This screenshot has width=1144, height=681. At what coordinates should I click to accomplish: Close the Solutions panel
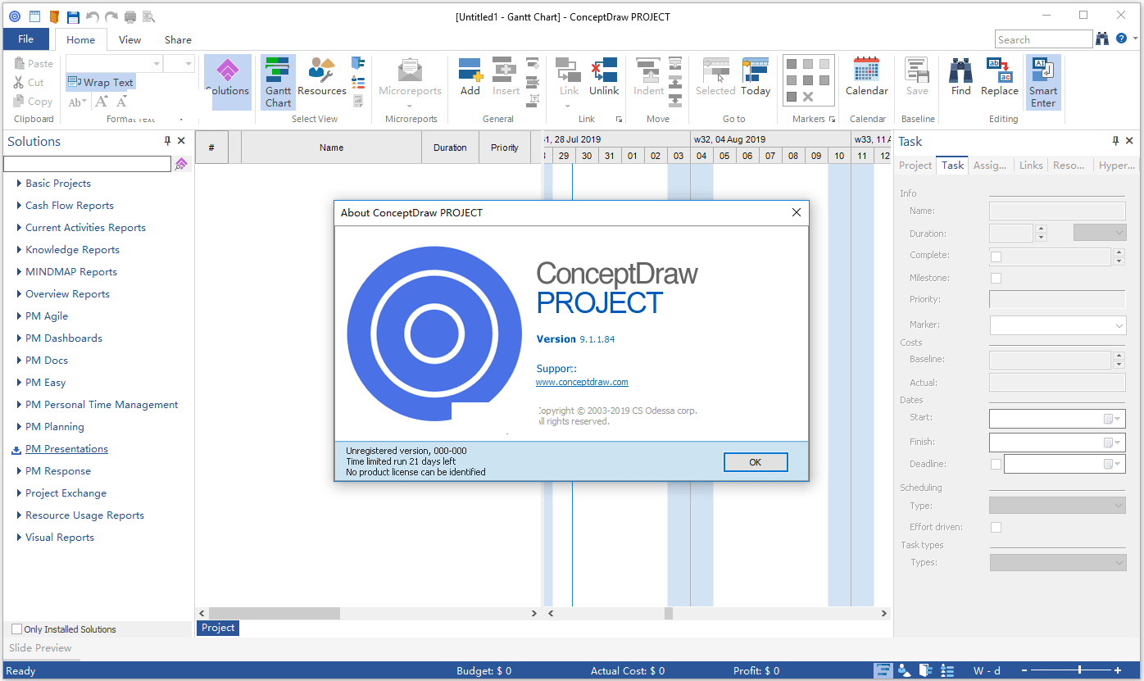point(182,141)
